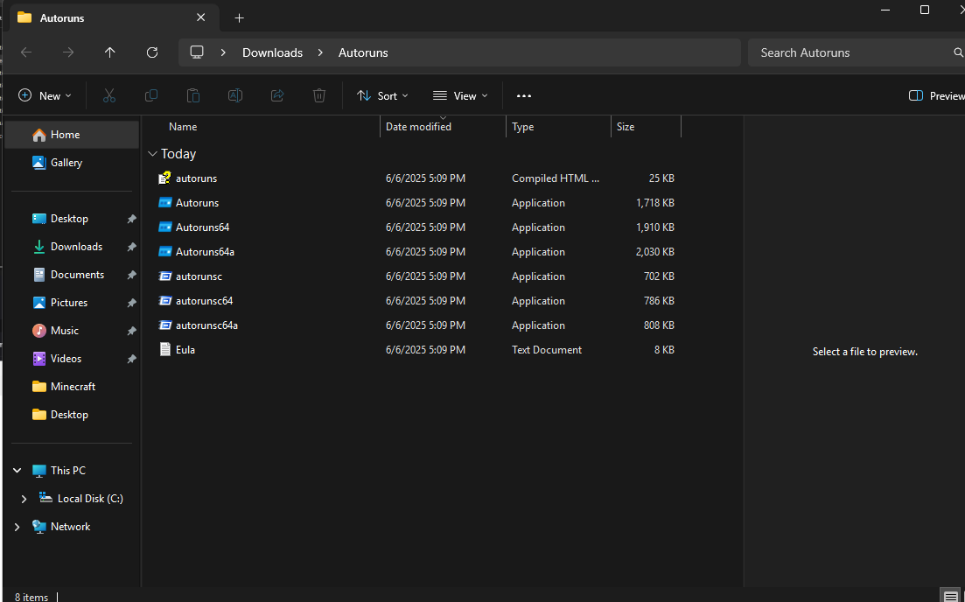Viewport: 965px width, 602px height.
Task: Open the See more ellipsis menu
Action: pos(524,96)
